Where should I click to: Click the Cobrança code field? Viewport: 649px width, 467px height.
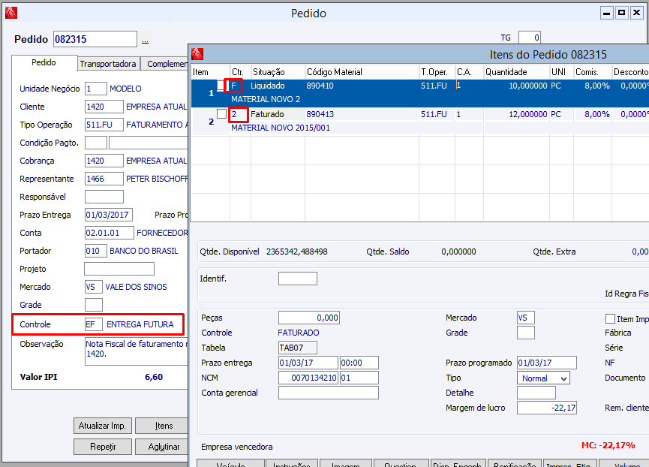104,161
